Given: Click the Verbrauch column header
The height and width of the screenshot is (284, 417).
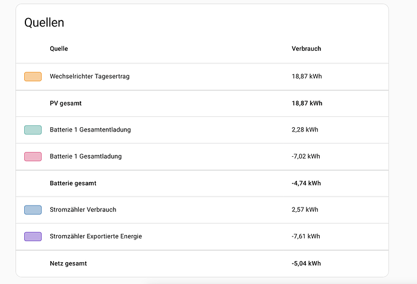Looking at the screenshot, I should [306, 49].
